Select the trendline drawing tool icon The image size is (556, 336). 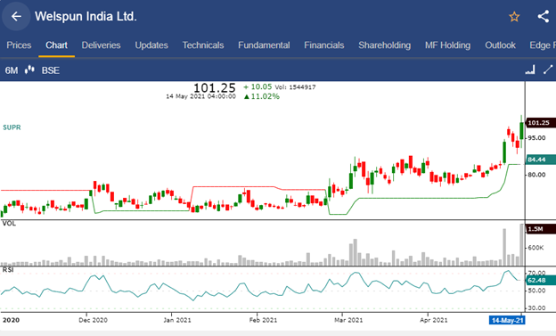tap(548, 70)
